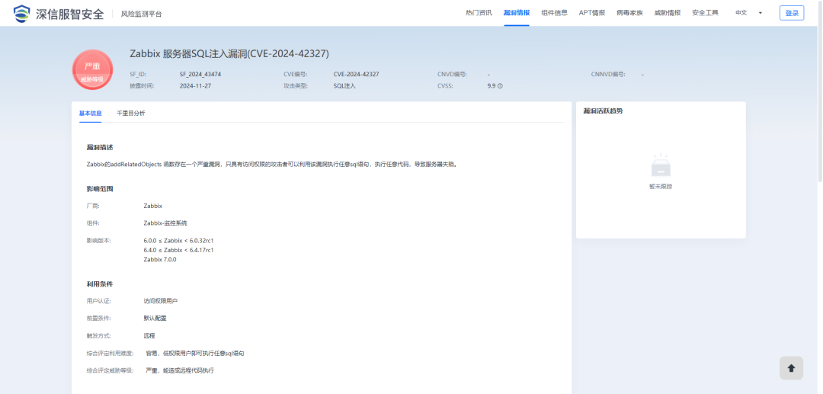Viewport: 823px width, 394px height.
Task: Open 安全工具 in the navigation bar
Action: 706,13
